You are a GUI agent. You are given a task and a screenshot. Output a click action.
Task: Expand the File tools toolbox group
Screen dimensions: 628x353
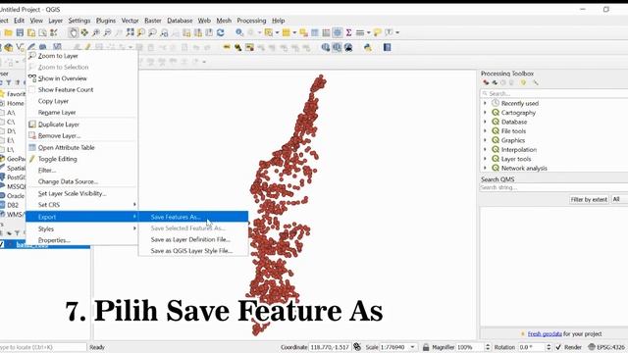tap(485, 130)
